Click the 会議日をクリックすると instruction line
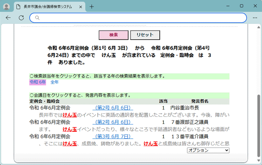The width and height of the screenshot is (262, 165). tap(129, 95)
